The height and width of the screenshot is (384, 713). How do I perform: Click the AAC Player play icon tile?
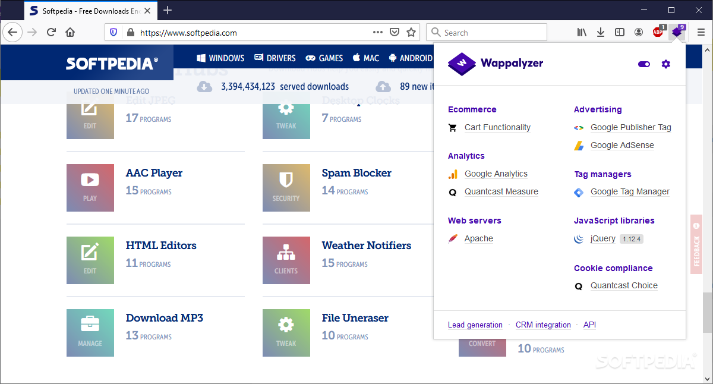[90, 188]
